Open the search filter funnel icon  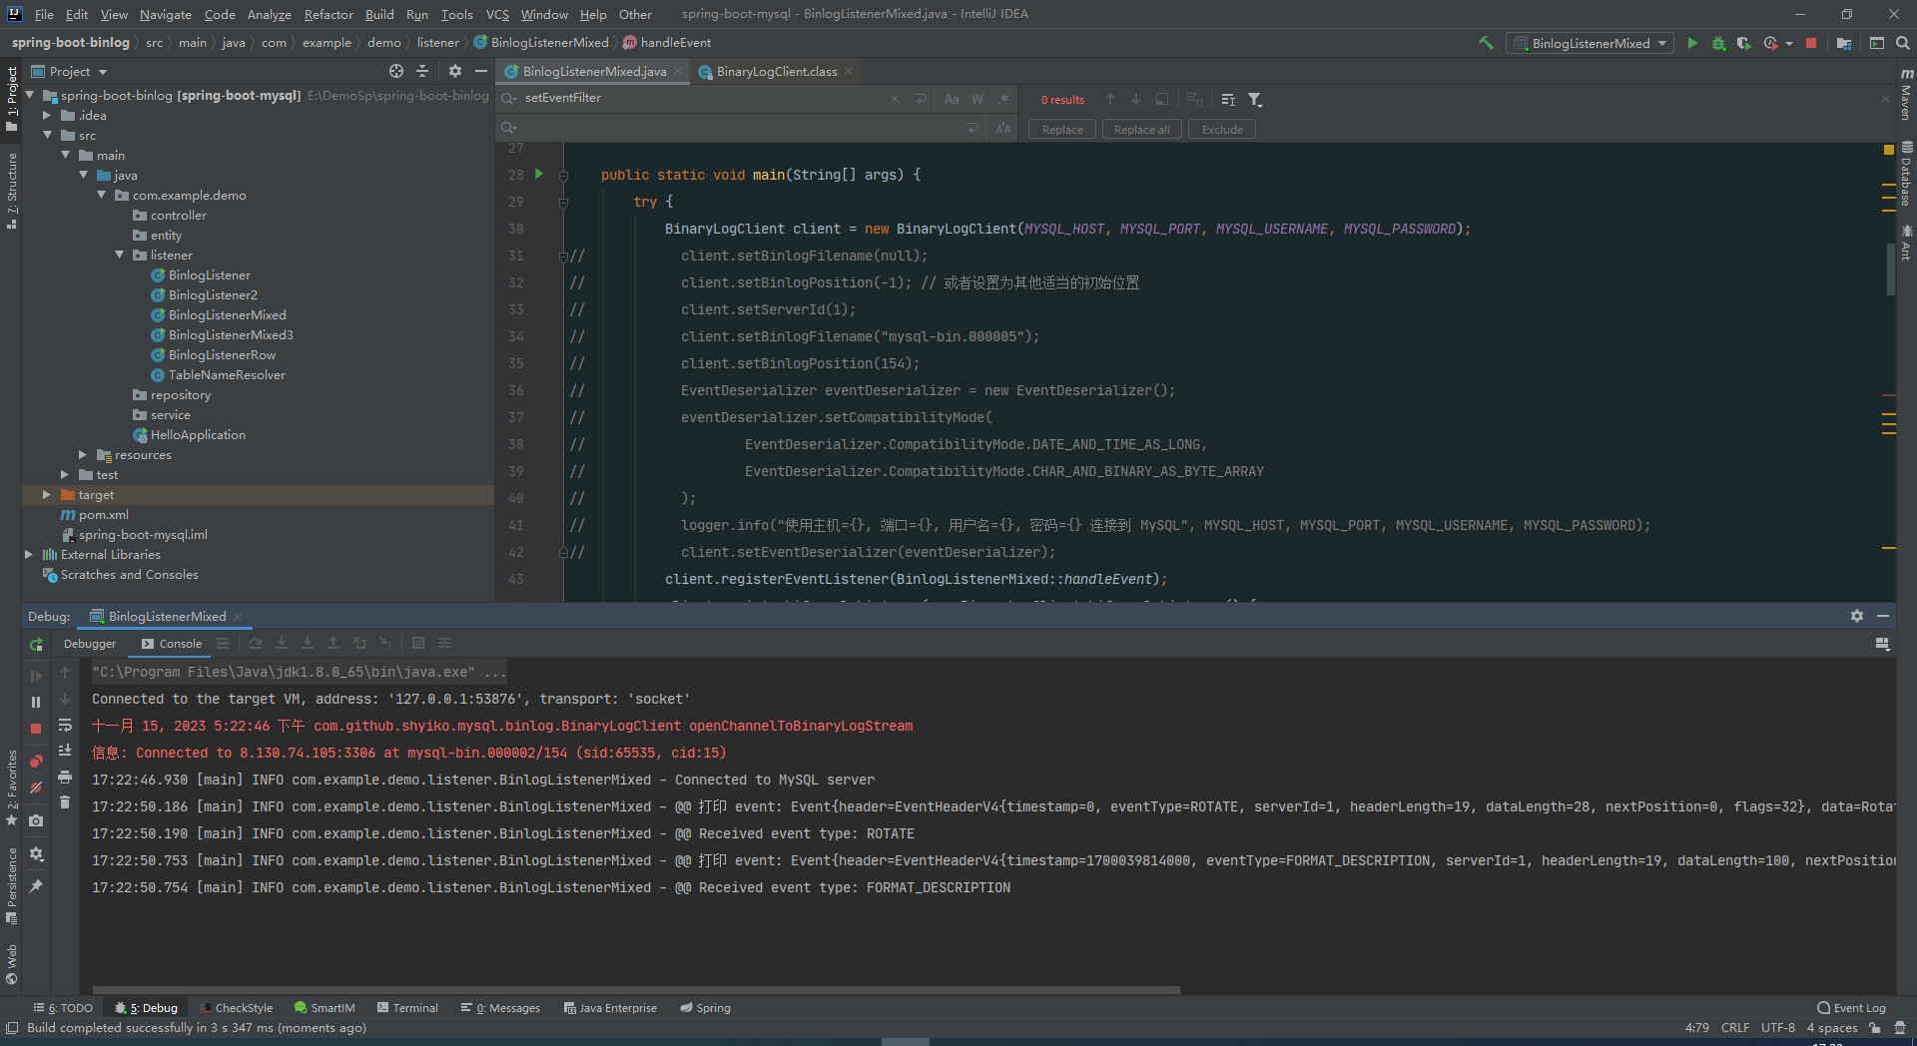tap(1255, 100)
